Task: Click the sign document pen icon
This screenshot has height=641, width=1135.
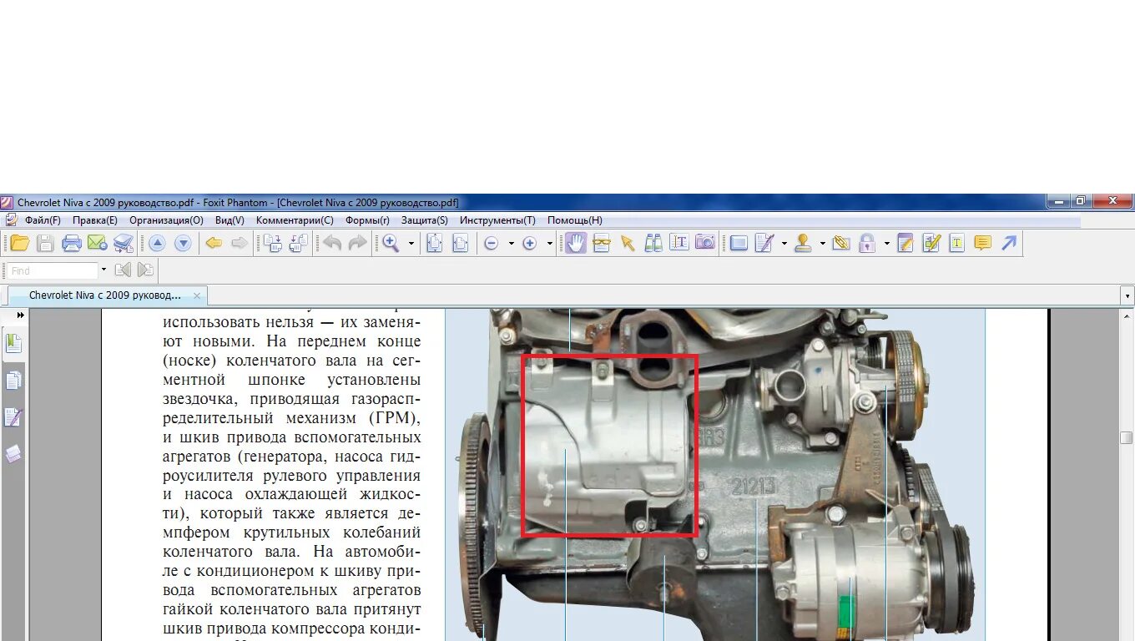Action: tap(764, 243)
